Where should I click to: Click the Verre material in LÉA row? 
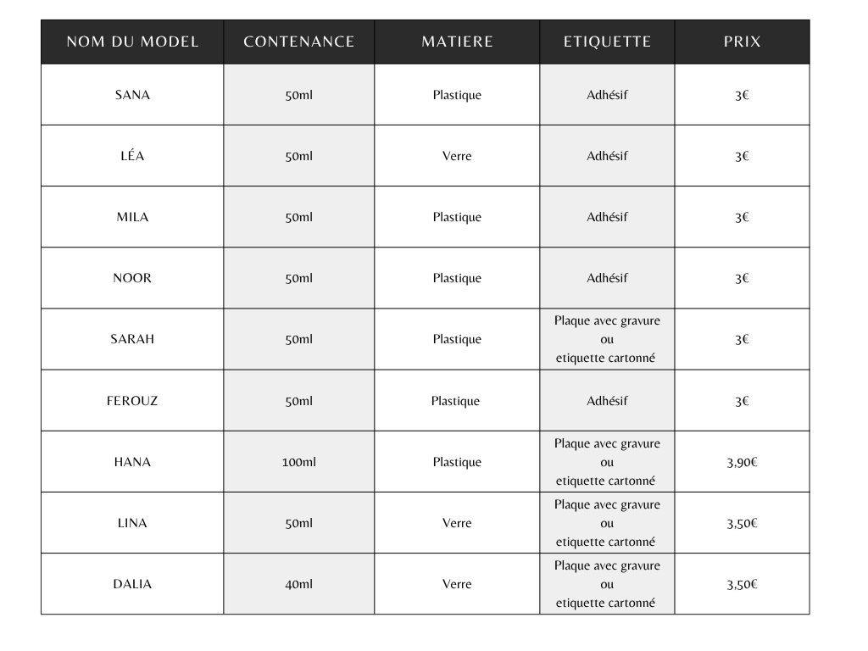point(457,156)
